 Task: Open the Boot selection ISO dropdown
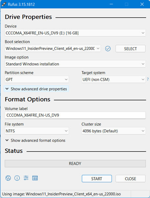(x=53, y=49)
